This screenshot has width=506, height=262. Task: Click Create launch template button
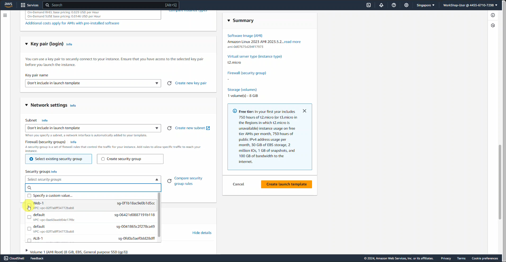(286, 184)
